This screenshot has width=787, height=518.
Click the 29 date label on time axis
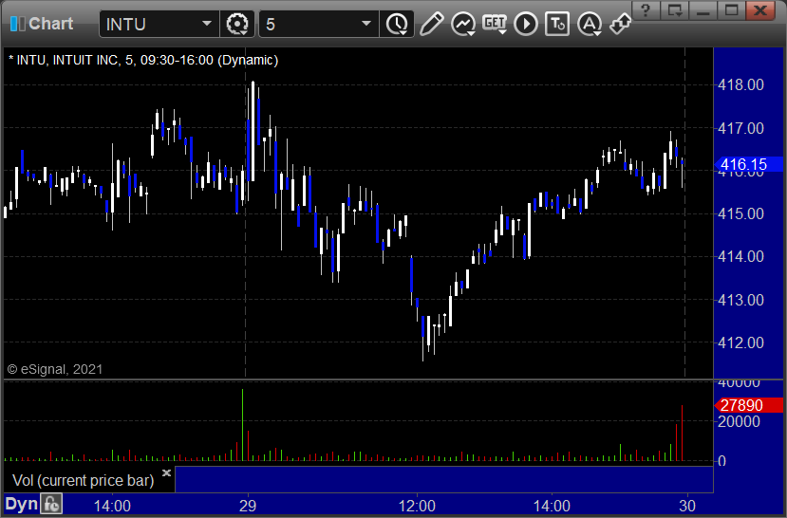tap(248, 506)
